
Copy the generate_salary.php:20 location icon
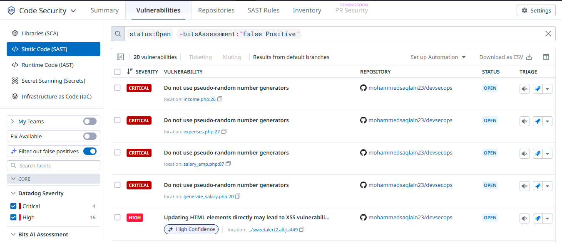238,196
